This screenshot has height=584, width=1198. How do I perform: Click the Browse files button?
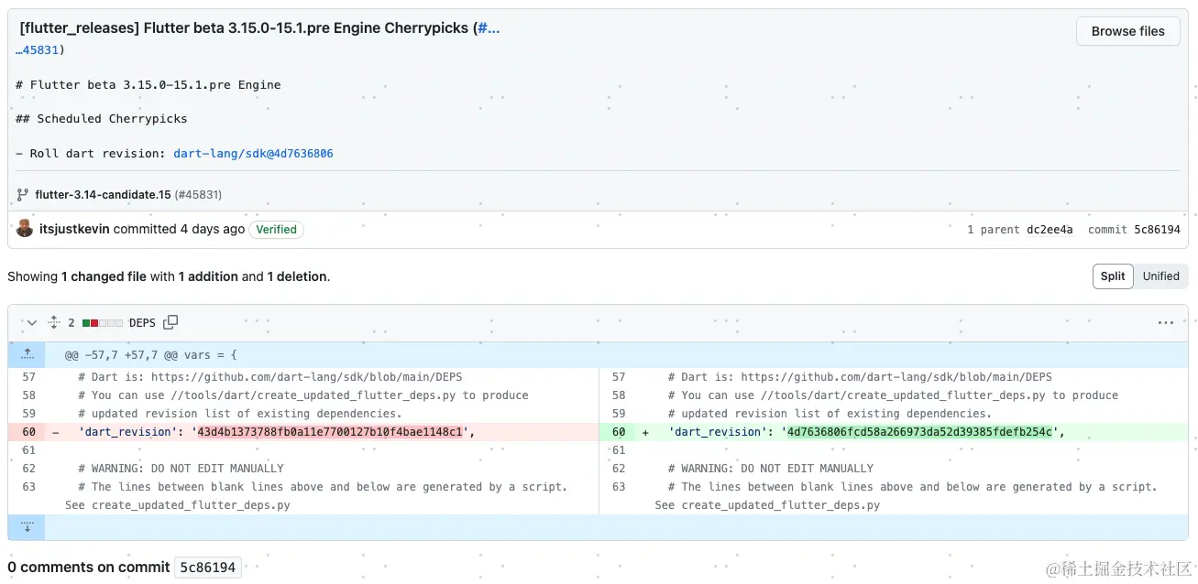(1127, 30)
